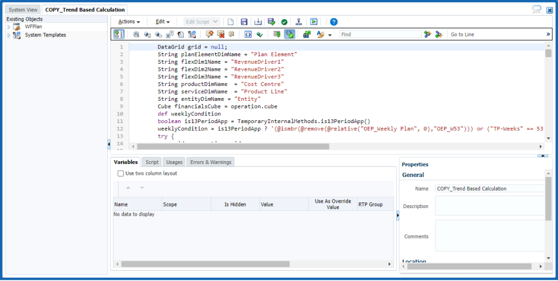Click the Validate green checkmark icon
This screenshot has height=281, width=558.
(x=284, y=22)
